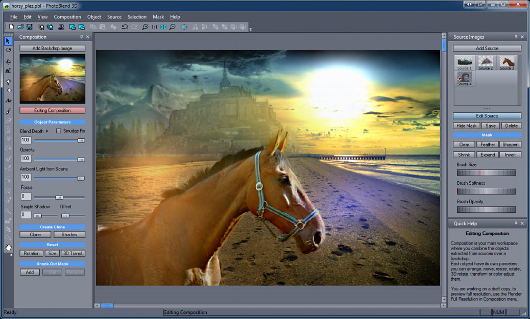The image size is (530, 319).
Task: Toggle auto-hide pin on the Composition panel
Action: 82,37
